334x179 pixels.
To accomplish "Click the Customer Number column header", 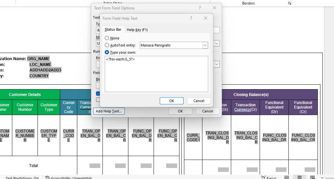I will [x=25, y=107].
